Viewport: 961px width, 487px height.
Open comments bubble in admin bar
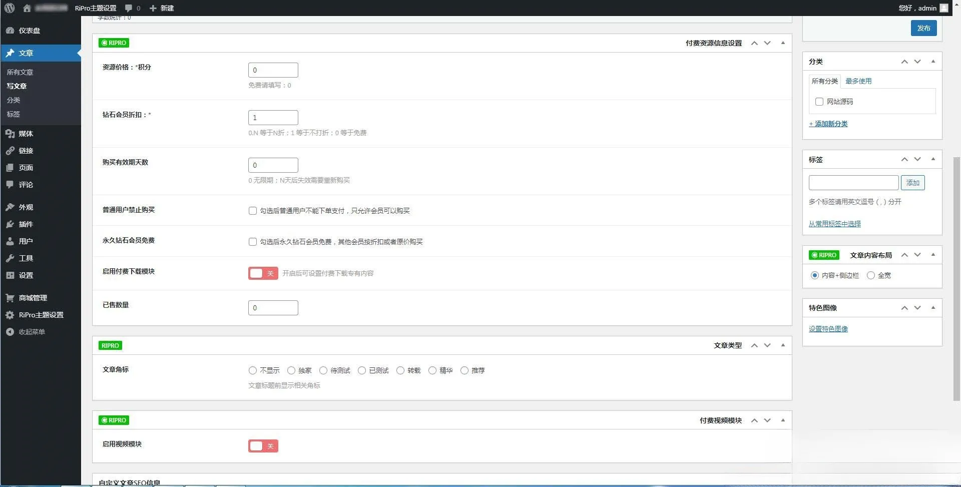pyautogui.click(x=129, y=8)
